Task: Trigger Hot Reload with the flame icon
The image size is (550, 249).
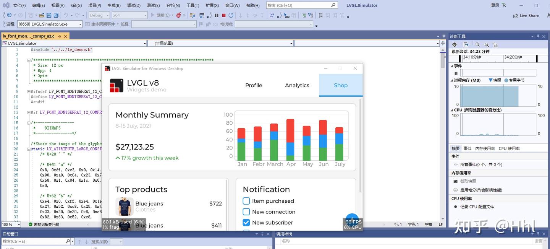Action: [x=178, y=15]
